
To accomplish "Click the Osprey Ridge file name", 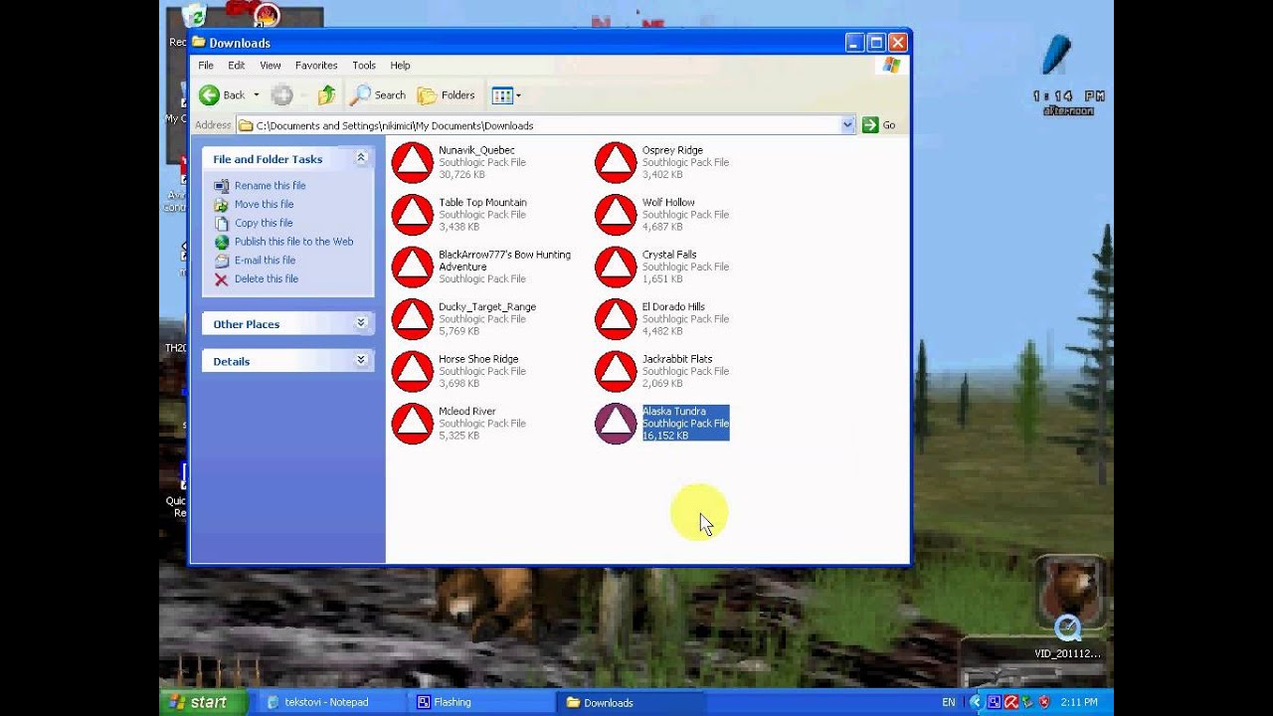I will click(672, 150).
